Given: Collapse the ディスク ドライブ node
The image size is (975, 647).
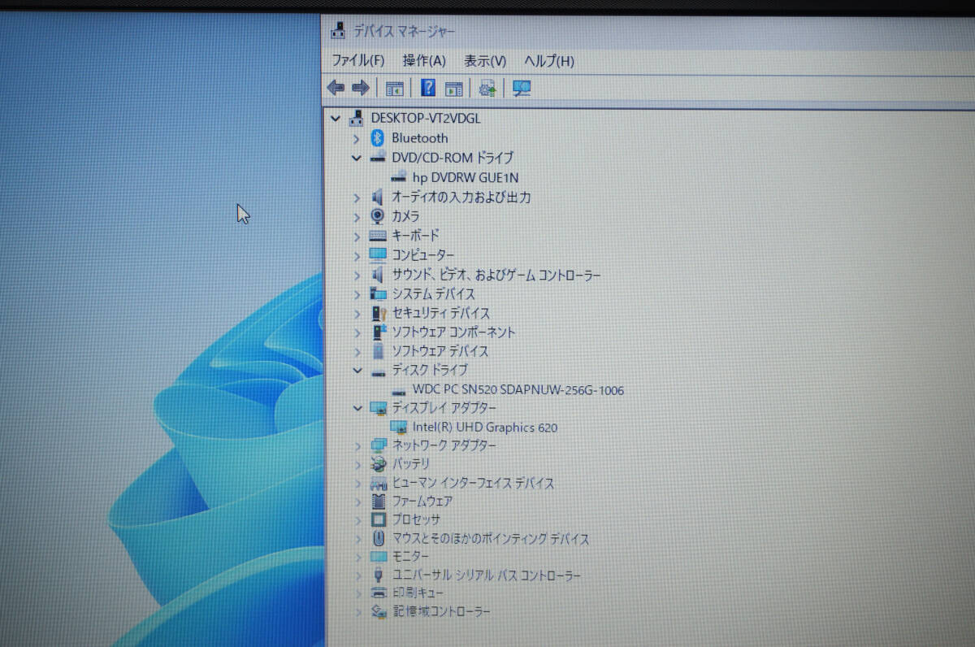Looking at the screenshot, I should [356, 371].
